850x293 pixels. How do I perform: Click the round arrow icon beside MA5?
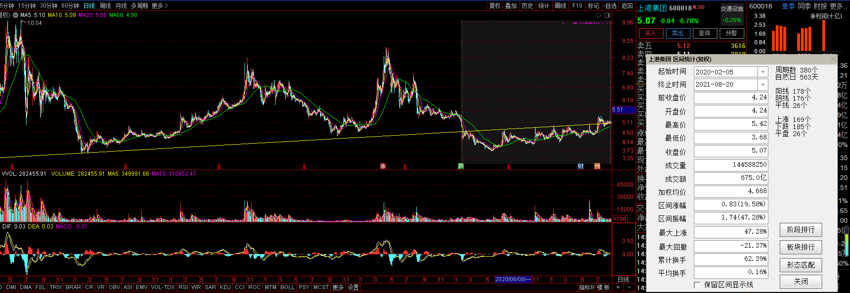16,15
